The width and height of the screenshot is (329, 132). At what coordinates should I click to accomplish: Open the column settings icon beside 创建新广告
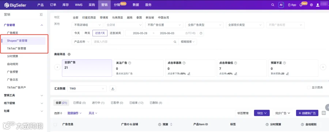pos(324,113)
